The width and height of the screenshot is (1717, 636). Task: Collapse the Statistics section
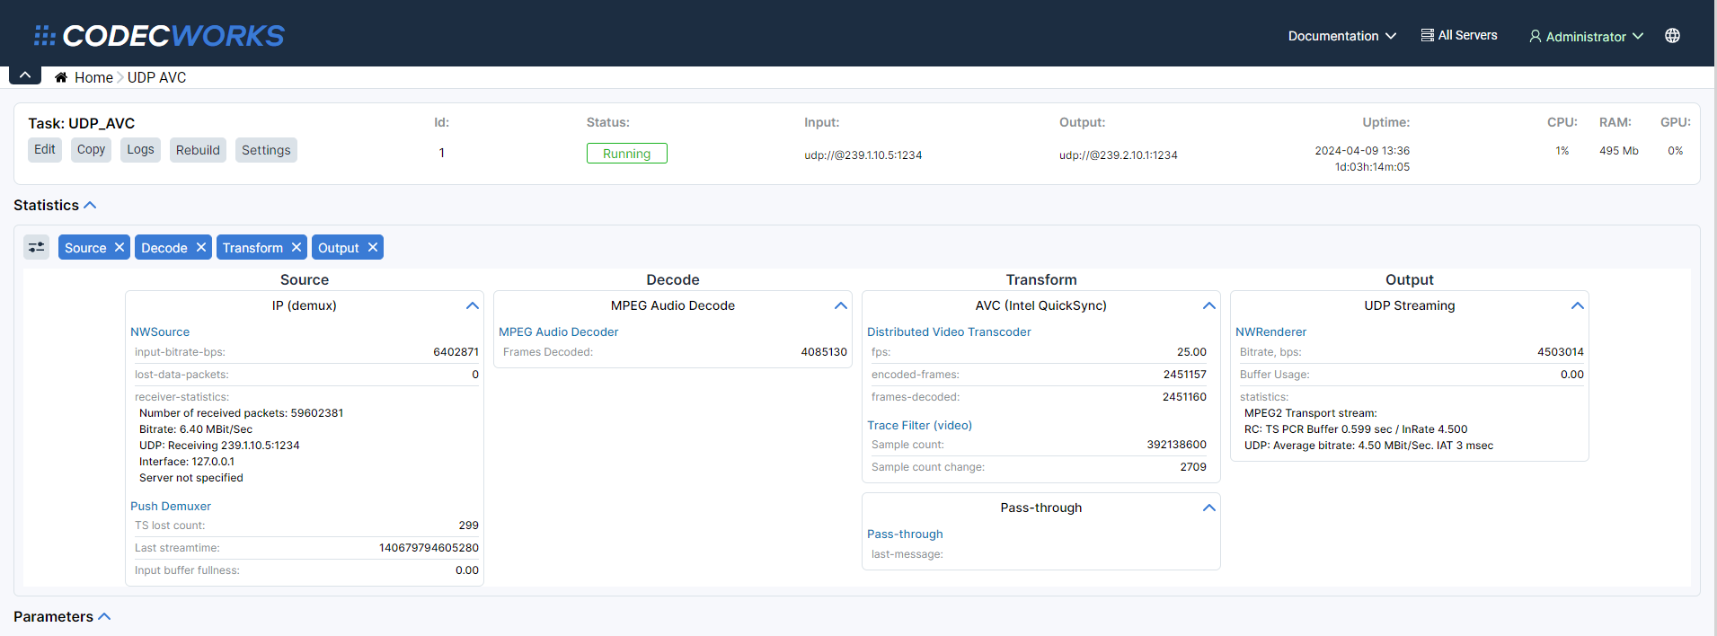tap(90, 206)
